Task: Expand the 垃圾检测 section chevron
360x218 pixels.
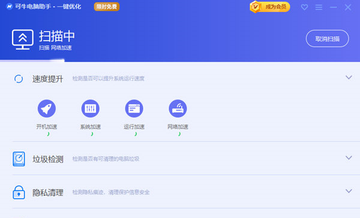Action: 349,158
